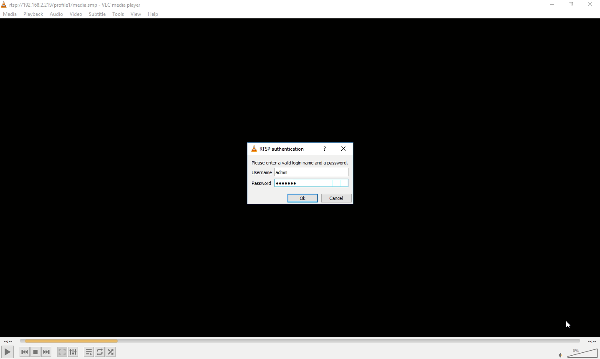Click VLC cone icon in dialog

click(x=254, y=149)
